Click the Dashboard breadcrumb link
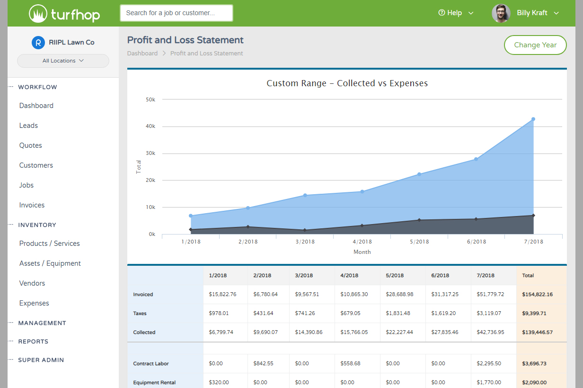Viewport: 583px width, 388px height. pyautogui.click(x=142, y=53)
